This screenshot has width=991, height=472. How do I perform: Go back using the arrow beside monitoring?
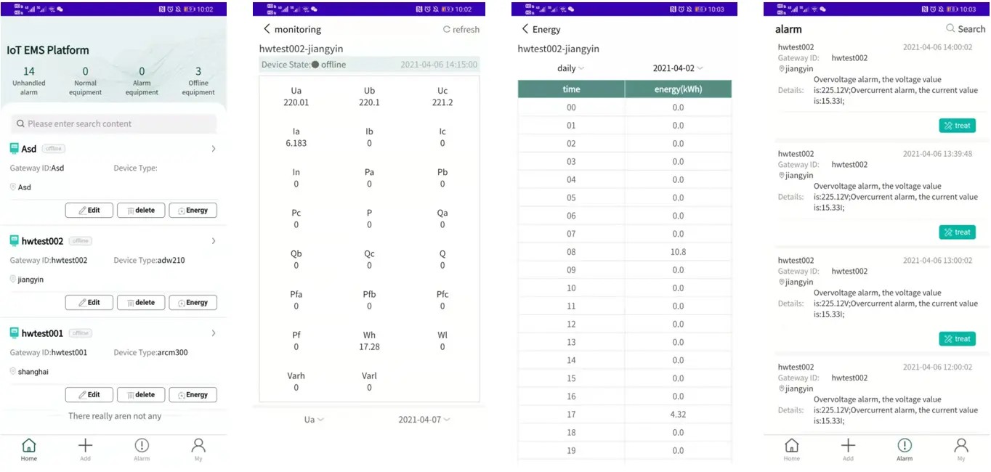pyautogui.click(x=267, y=29)
